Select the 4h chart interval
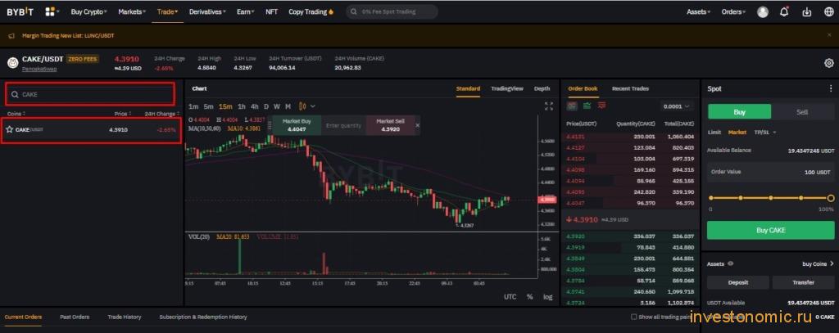The image size is (839, 333). [x=255, y=106]
